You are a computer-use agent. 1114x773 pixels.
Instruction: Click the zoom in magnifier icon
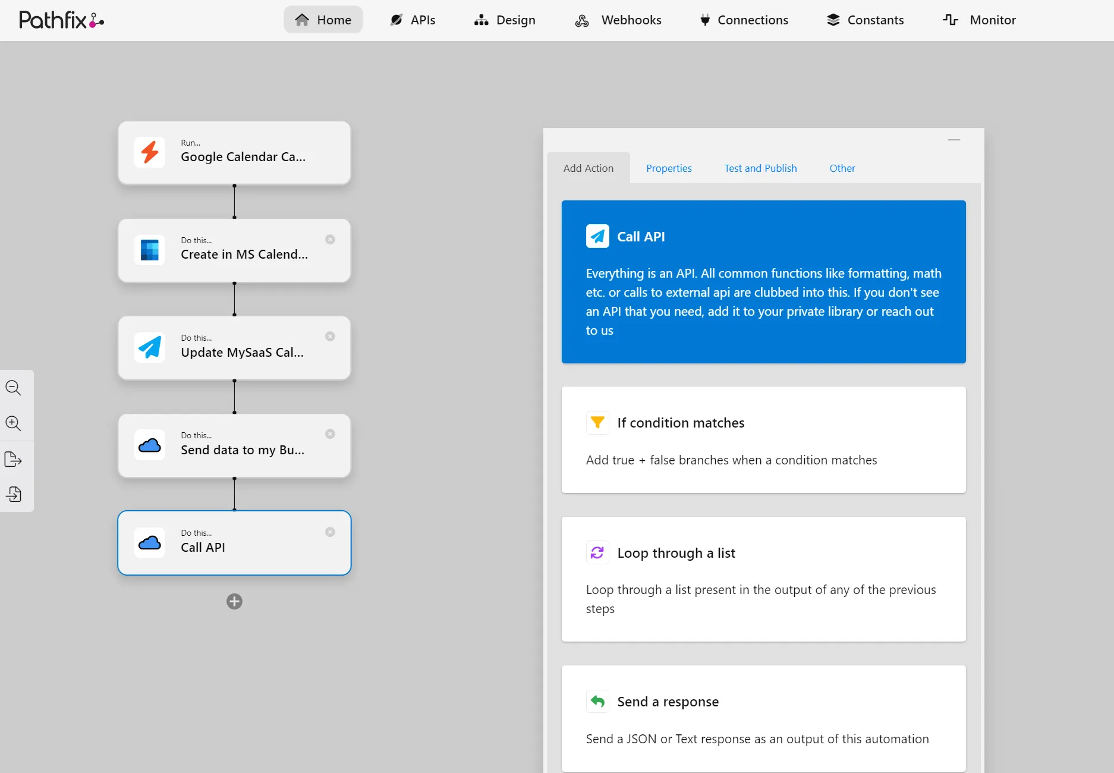pos(13,423)
